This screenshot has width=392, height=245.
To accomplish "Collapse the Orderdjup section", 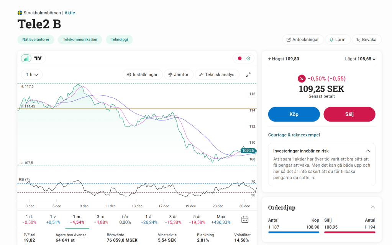I will (372, 208).
